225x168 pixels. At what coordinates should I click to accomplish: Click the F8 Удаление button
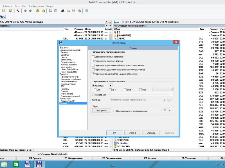tap(189, 158)
